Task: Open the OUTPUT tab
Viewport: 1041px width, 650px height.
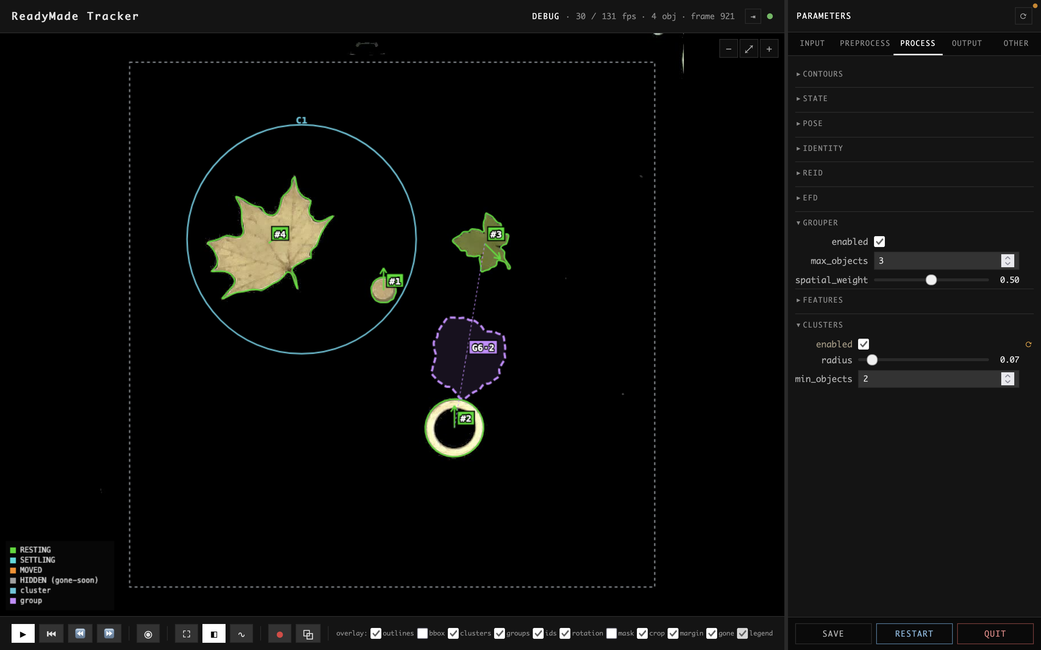Action: click(x=967, y=43)
